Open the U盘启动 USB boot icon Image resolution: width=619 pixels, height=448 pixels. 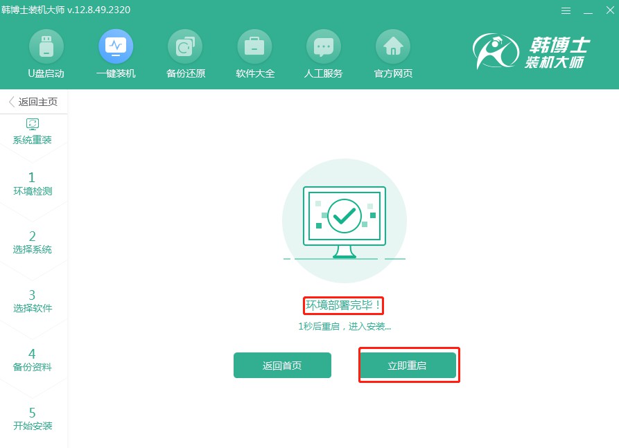click(46, 47)
